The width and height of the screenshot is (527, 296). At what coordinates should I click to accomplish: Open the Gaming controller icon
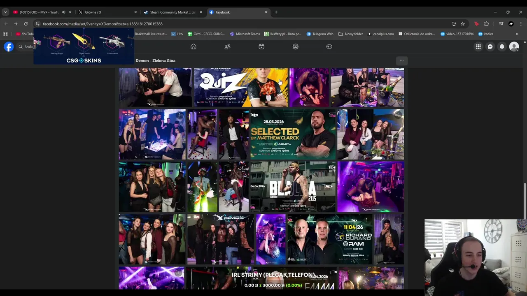coord(329,46)
